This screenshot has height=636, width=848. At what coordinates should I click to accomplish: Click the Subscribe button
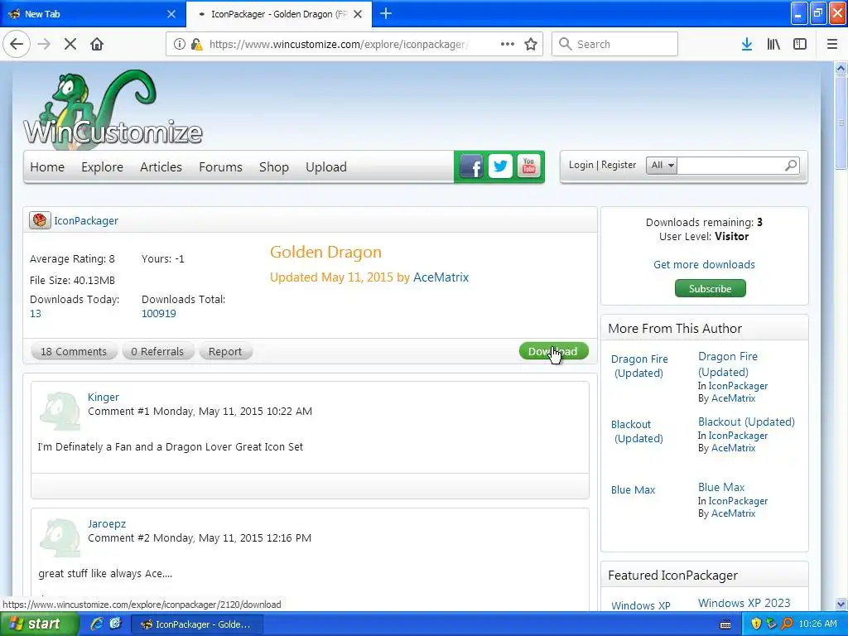coord(710,288)
